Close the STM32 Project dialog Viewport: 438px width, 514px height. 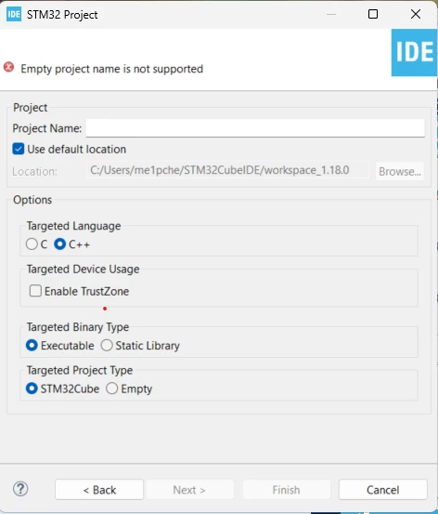[416, 14]
